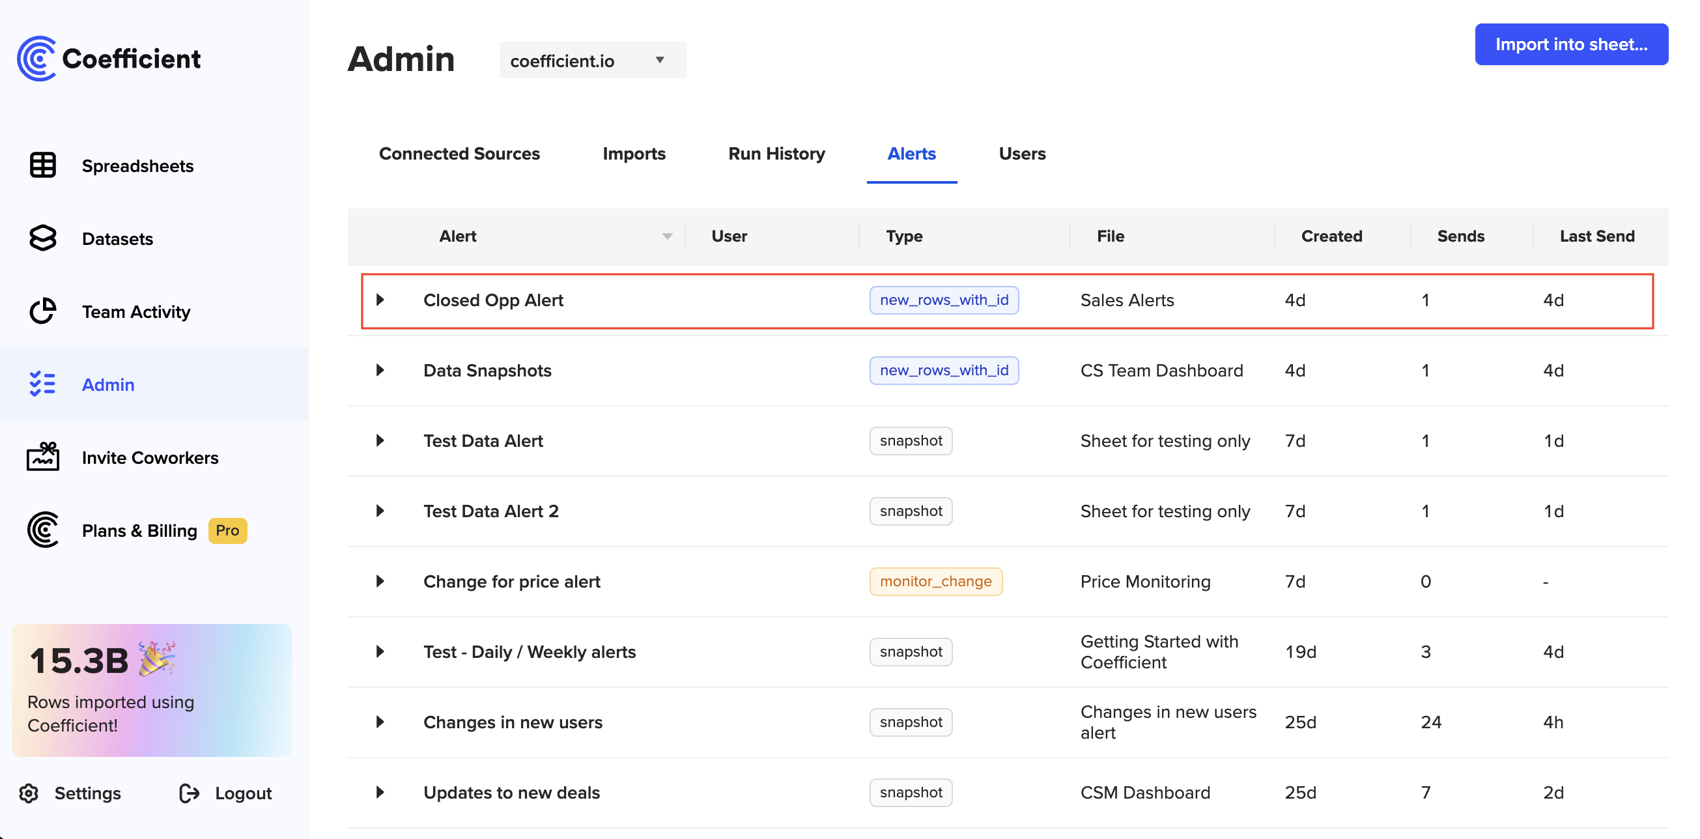
Task: Click the Type column header
Action: pyautogui.click(x=903, y=236)
